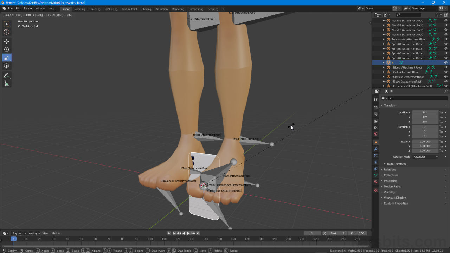Open the Material properties tab
Image resolution: width=450 pixels, height=253 pixels.
(375, 182)
